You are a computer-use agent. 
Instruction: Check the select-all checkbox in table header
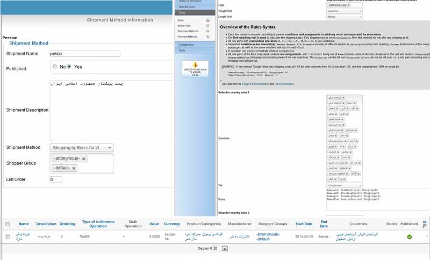tap(7, 224)
